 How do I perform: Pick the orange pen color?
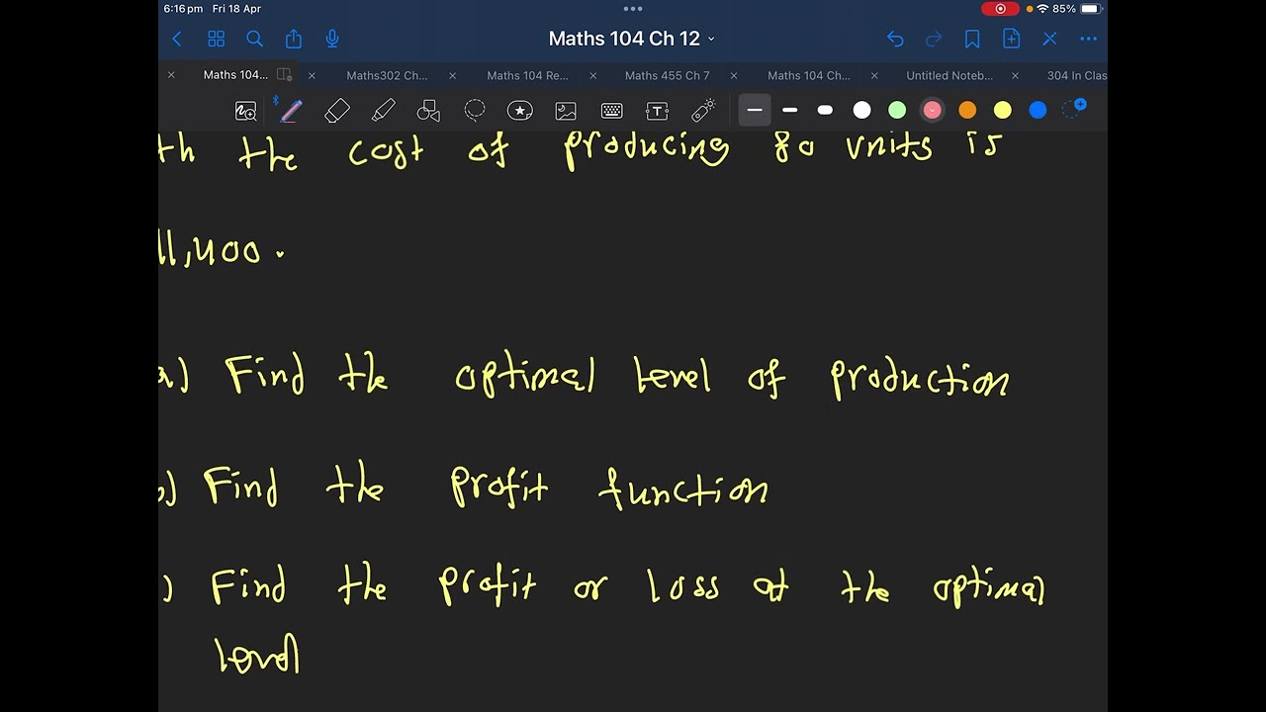pyautogui.click(x=967, y=110)
